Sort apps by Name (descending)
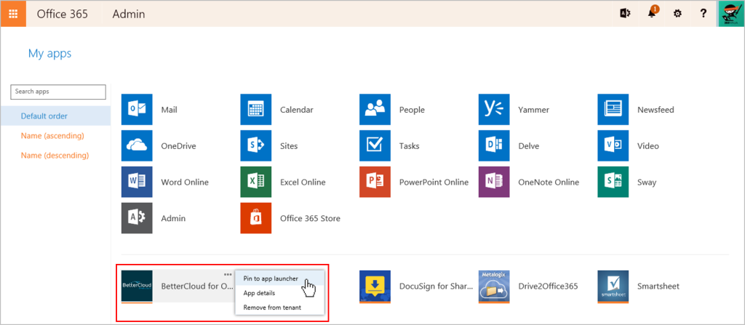745x325 pixels. (55, 156)
